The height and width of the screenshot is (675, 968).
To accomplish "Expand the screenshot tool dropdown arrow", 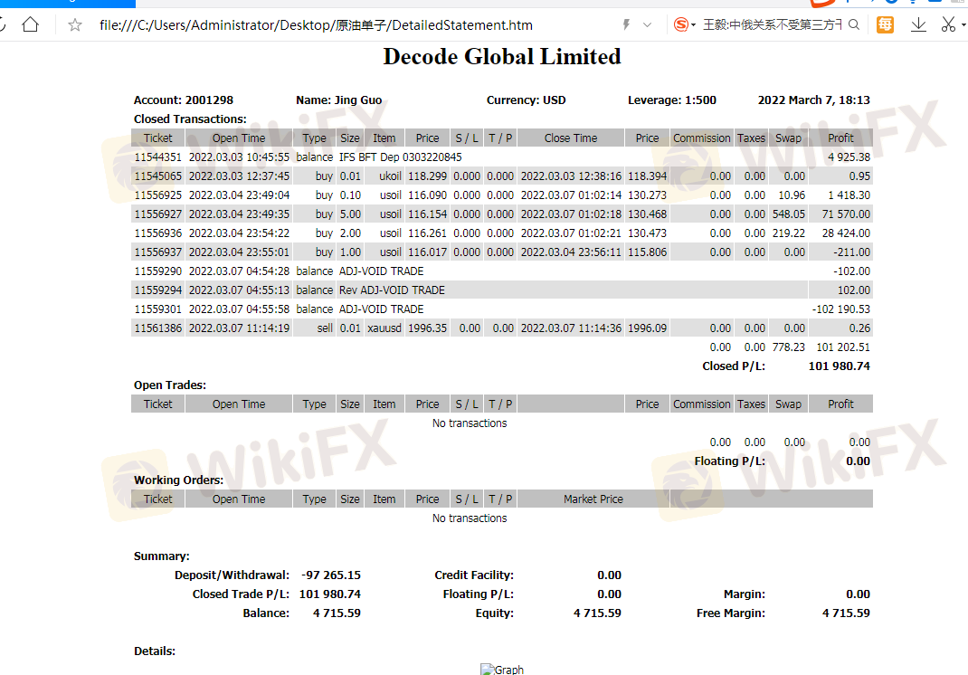I will (x=963, y=25).
